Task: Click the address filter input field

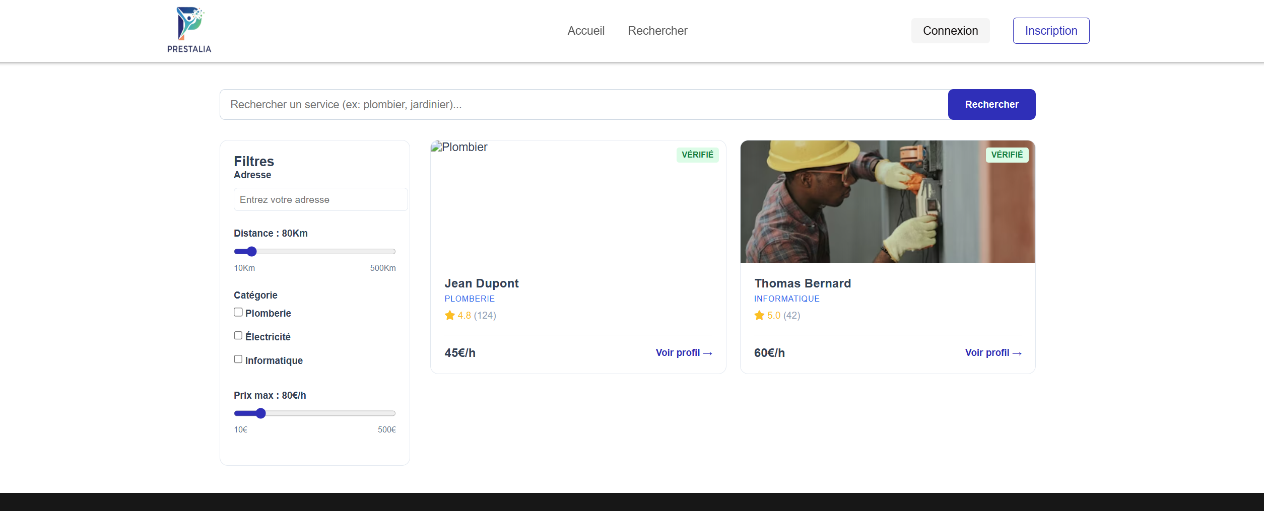Action: coord(320,200)
